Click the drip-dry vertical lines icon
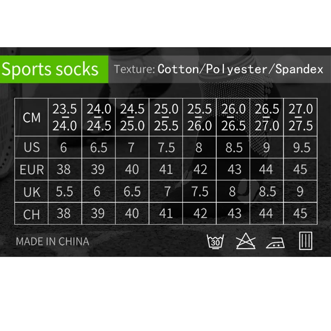Screen dimensions: 331x331 tap(305, 241)
